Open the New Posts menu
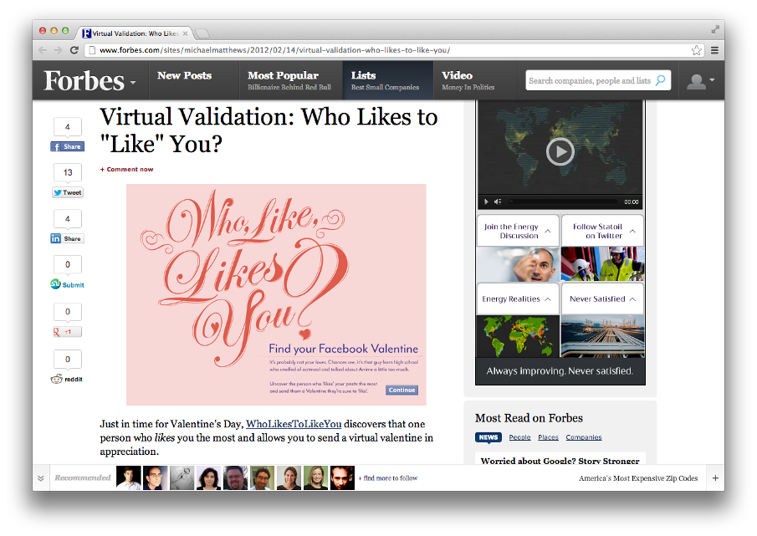The width and height of the screenshot is (757, 536). pyautogui.click(x=184, y=76)
